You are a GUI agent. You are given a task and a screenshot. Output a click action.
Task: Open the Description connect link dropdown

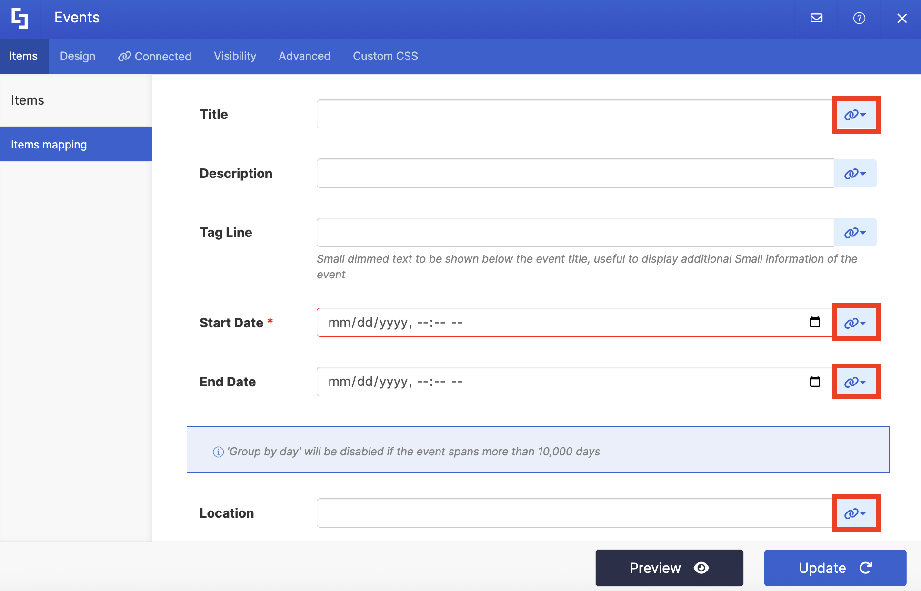pyautogui.click(x=855, y=174)
